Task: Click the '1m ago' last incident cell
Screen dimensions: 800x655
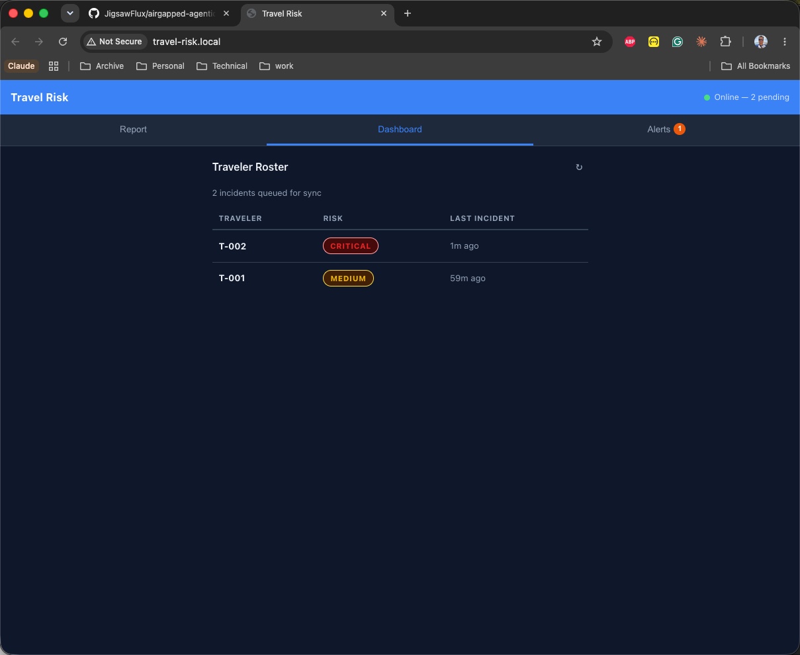Action: (464, 246)
